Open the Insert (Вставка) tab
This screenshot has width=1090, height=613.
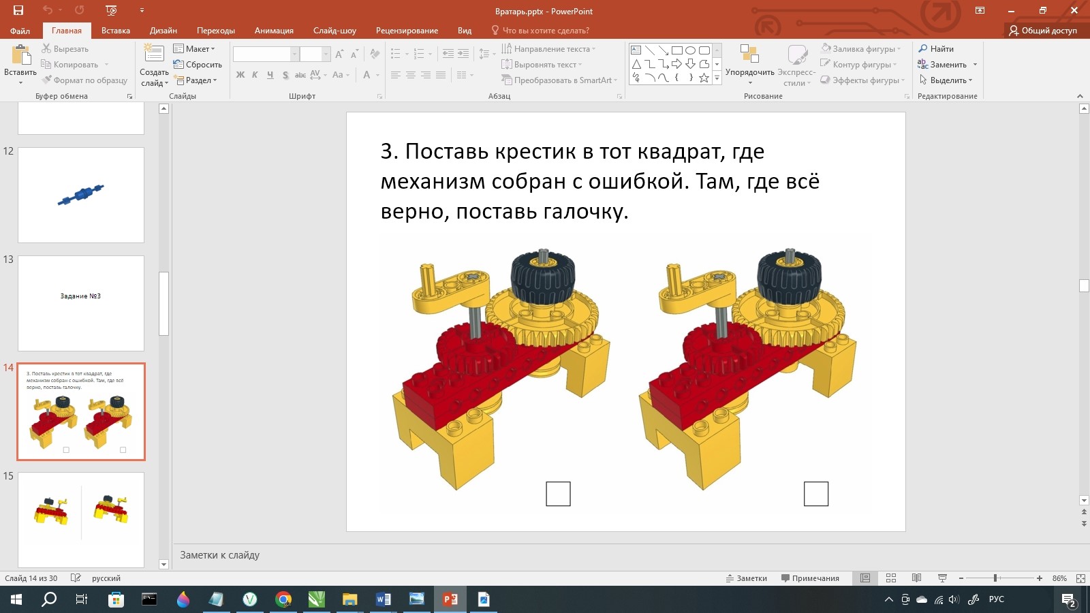(115, 31)
